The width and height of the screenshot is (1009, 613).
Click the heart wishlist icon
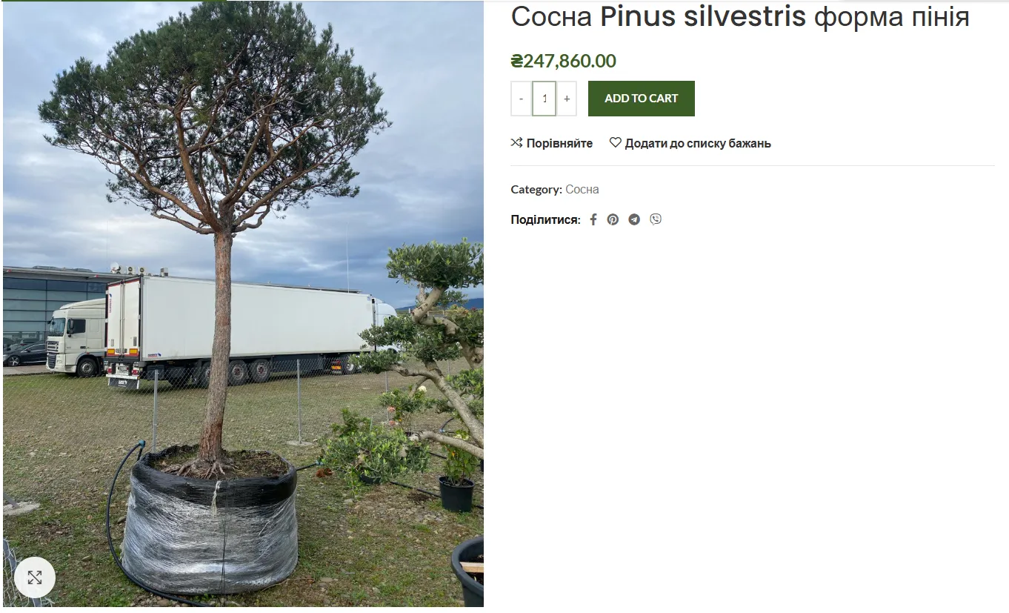(x=616, y=142)
